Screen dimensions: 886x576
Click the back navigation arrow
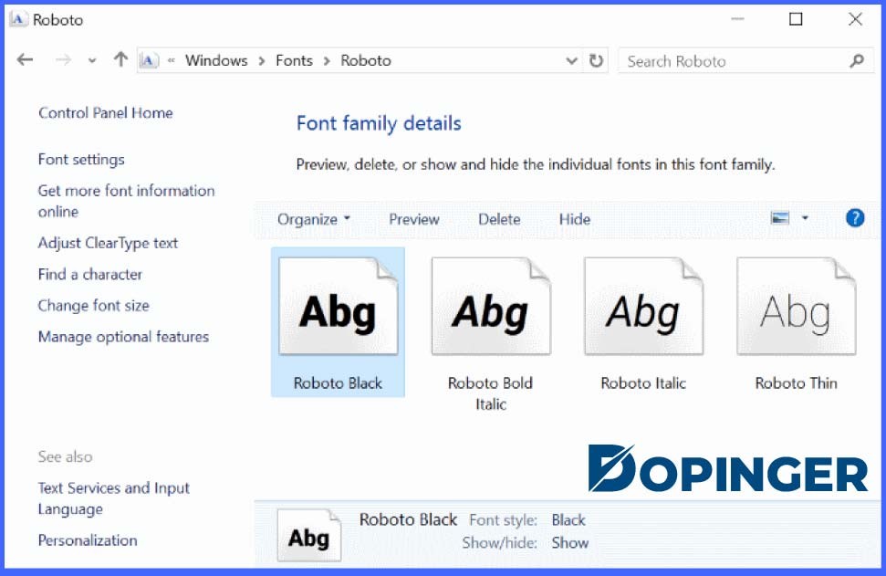pyautogui.click(x=25, y=59)
